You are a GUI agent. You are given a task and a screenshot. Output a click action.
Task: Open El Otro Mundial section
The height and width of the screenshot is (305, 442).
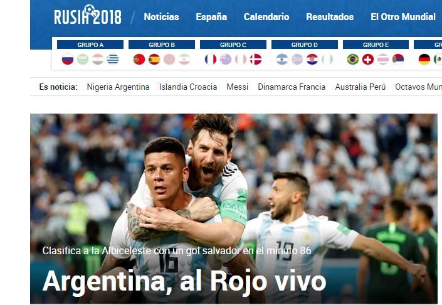[x=403, y=17]
